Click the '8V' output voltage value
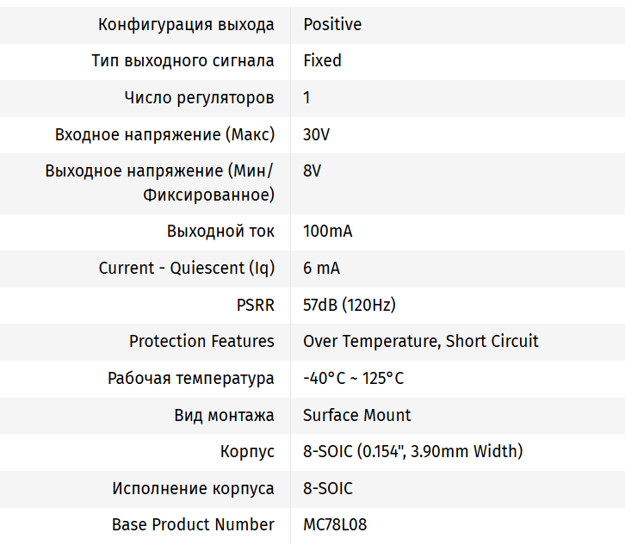This screenshot has width=625, height=551. [x=312, y=170]
